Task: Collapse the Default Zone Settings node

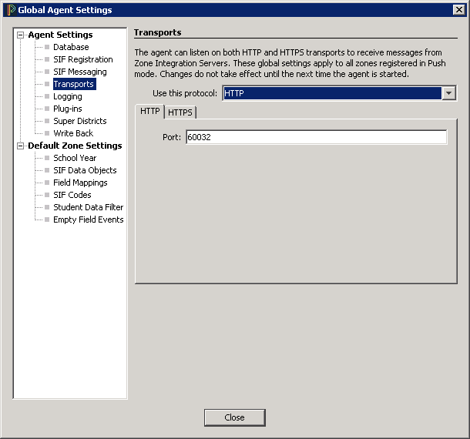Action: click(x=21, y=146)
